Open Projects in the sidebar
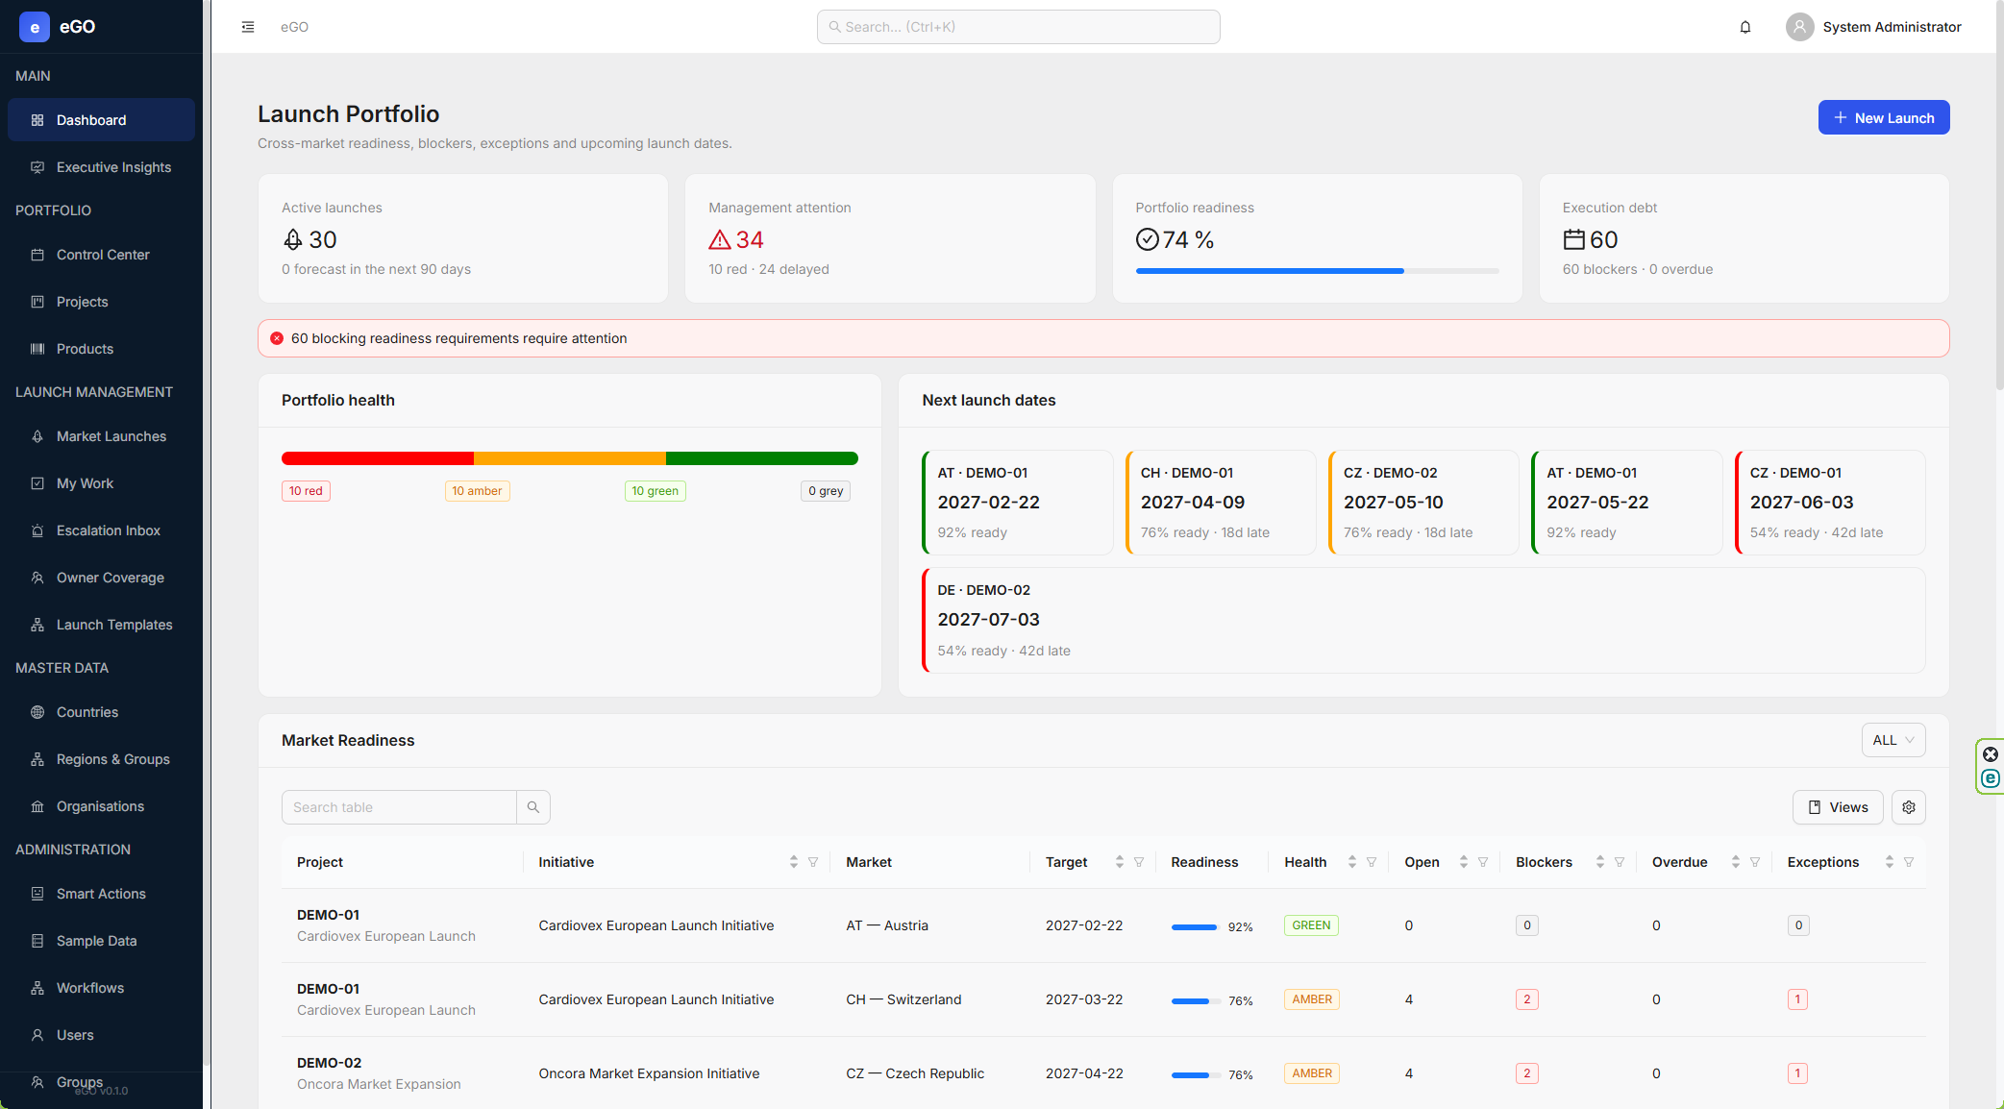2004x1109 pixels. click(101, 302)
